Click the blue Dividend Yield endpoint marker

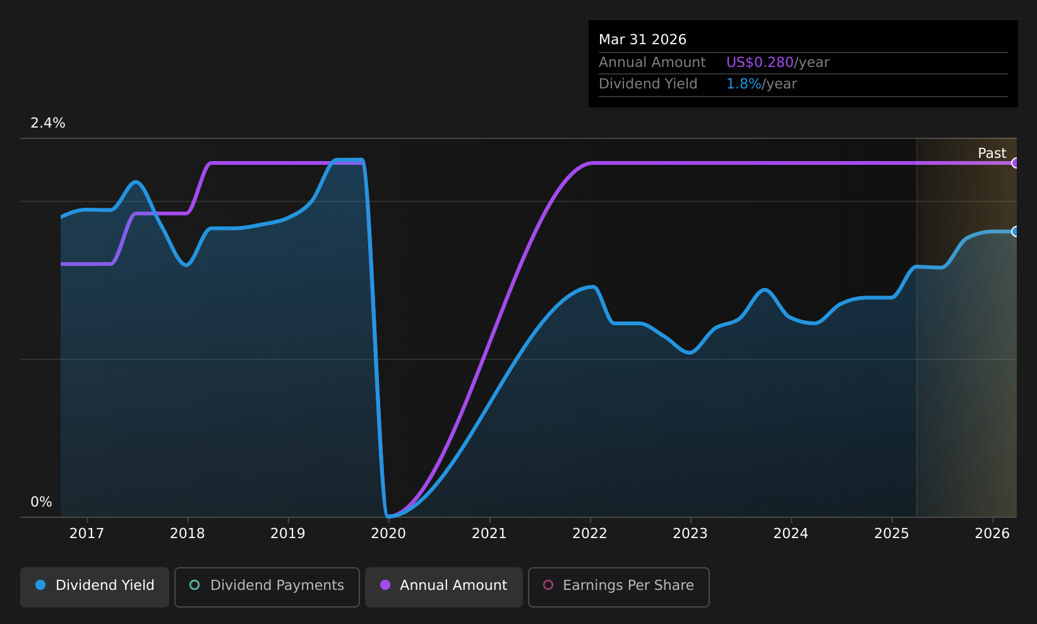1015,231
